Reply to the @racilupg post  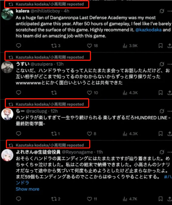pos(19,133)
